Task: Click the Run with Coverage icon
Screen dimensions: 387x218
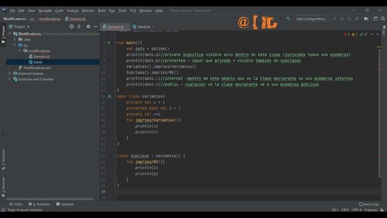Action: (350, 19)
